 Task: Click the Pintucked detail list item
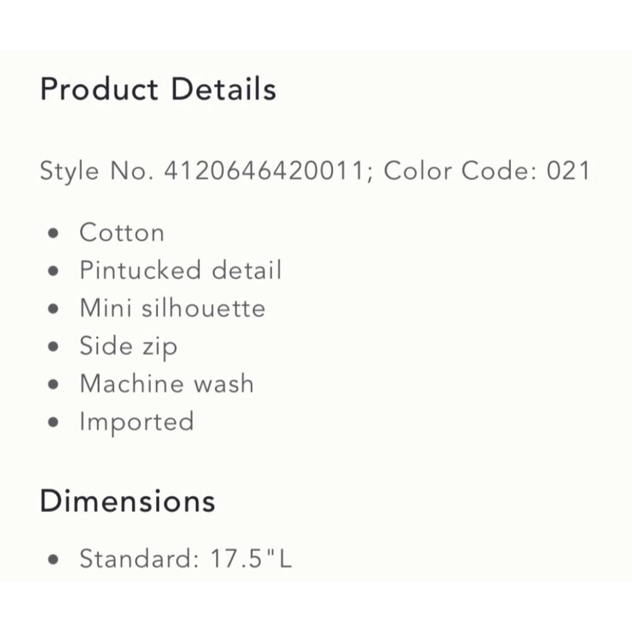tap(181, 270)
